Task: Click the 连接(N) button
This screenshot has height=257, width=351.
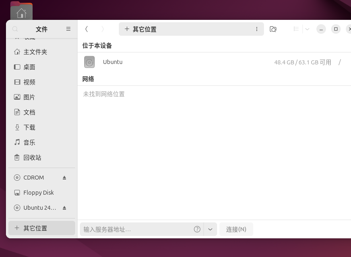Action: click(x=236, y=229)
